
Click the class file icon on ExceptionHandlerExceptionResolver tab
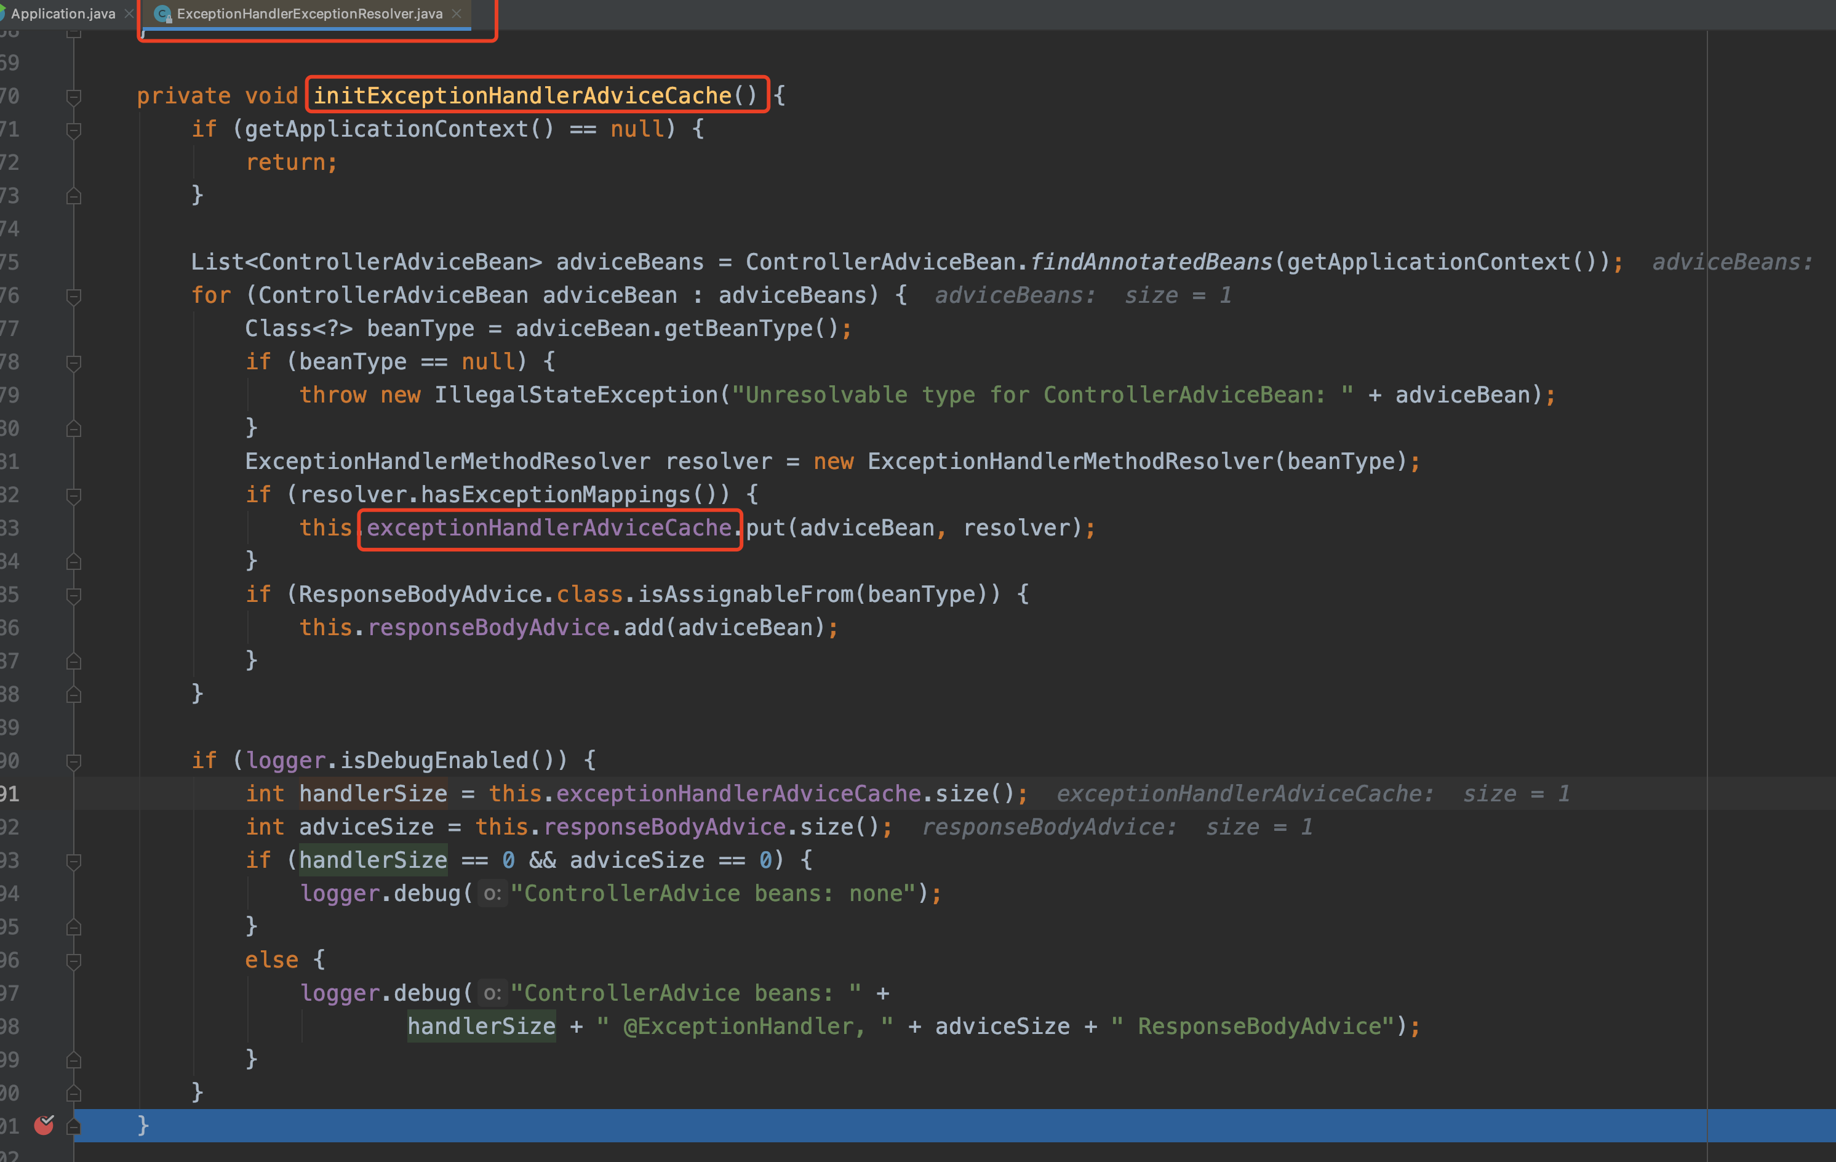pyautogui.click(x=162, y=14)
